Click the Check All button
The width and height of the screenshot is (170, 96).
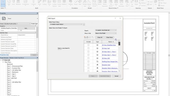(x=100, y=37)
